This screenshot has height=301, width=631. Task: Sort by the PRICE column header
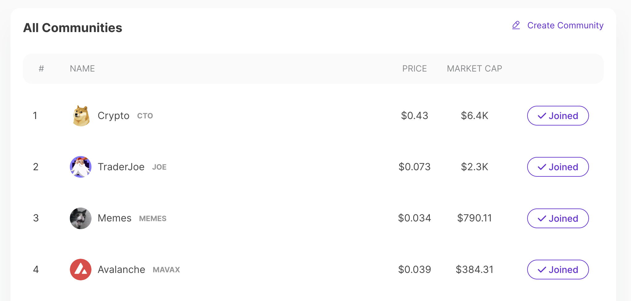click(414, 68)
